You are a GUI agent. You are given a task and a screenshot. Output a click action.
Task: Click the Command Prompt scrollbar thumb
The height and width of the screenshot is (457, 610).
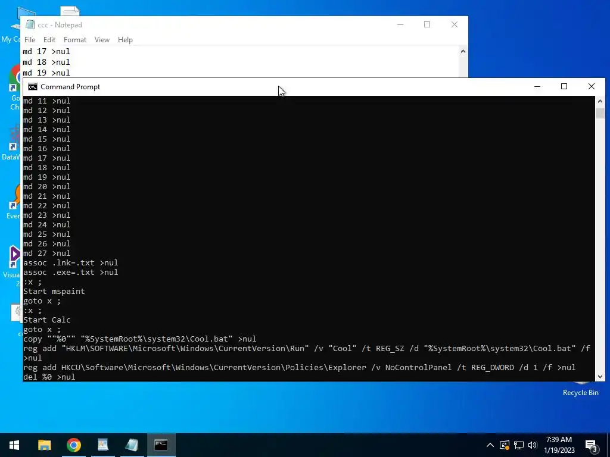[x=600, y=113]
